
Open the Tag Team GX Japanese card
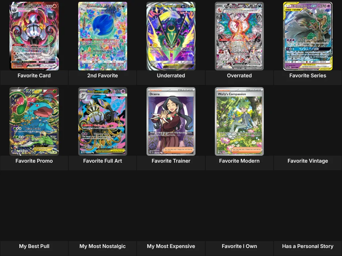click(x=308, y=36)
